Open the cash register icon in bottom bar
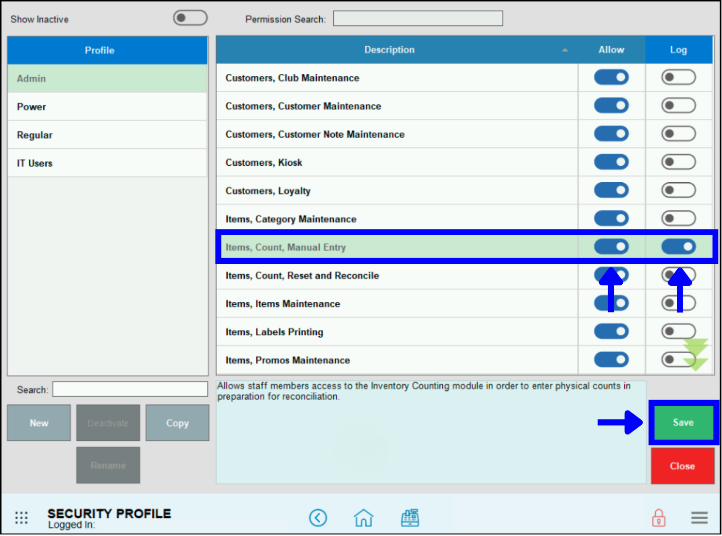 [x=410, y=518]
